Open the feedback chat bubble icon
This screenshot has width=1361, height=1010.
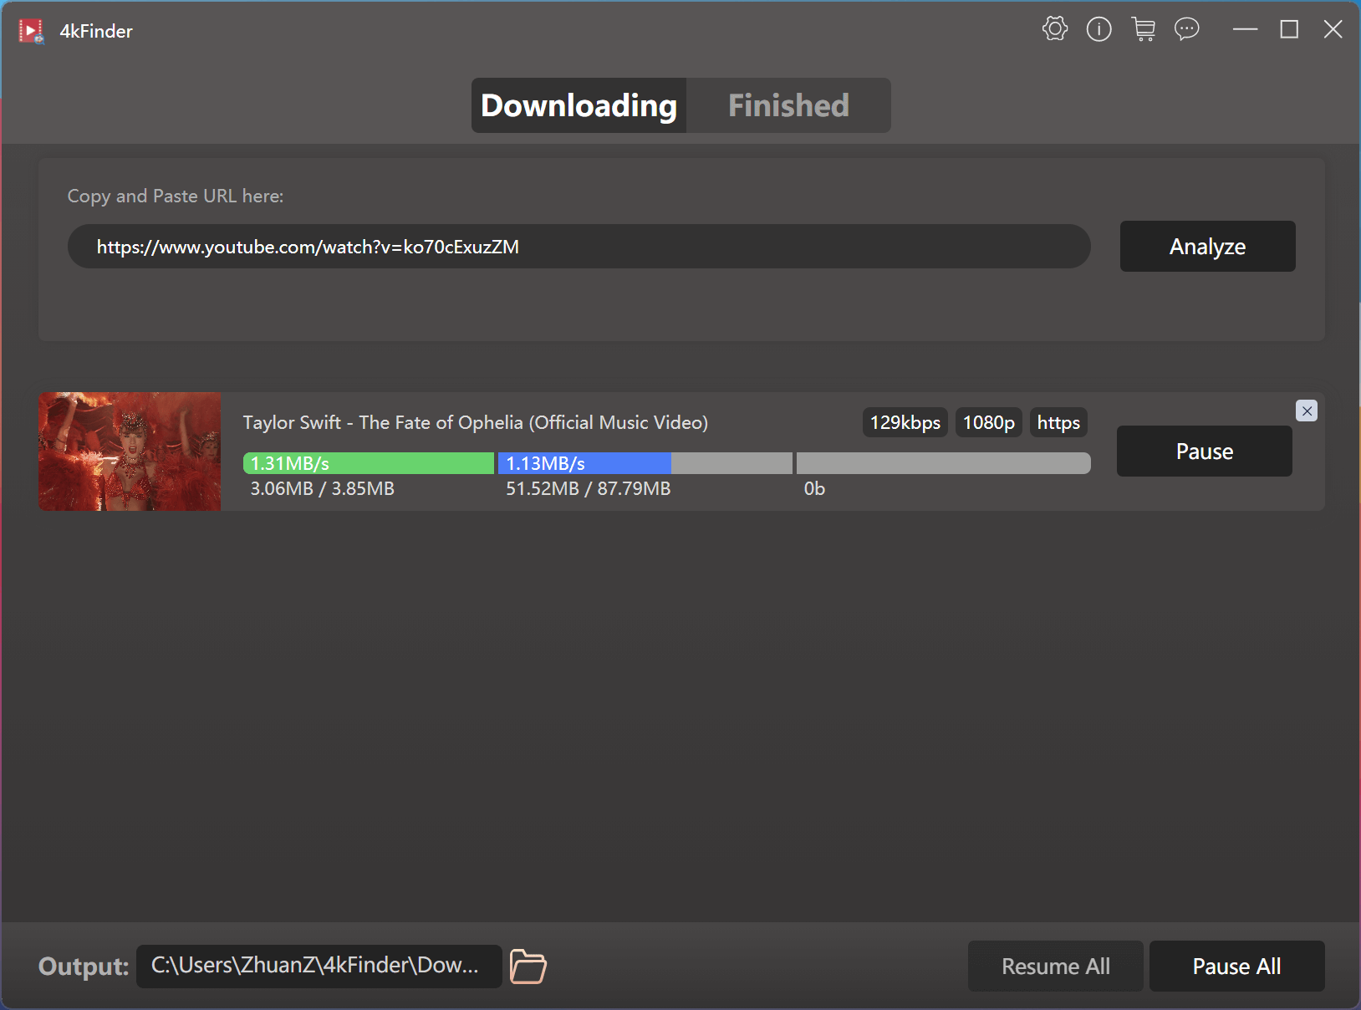coord(1186,30)
